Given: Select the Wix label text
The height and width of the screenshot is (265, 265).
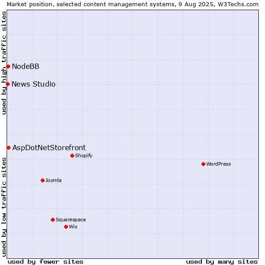Looking at the screenshot, I should pyautogui.click(x=73, y=227).
